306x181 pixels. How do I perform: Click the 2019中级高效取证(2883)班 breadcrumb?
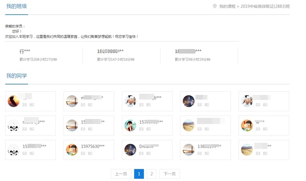(265, 7)
